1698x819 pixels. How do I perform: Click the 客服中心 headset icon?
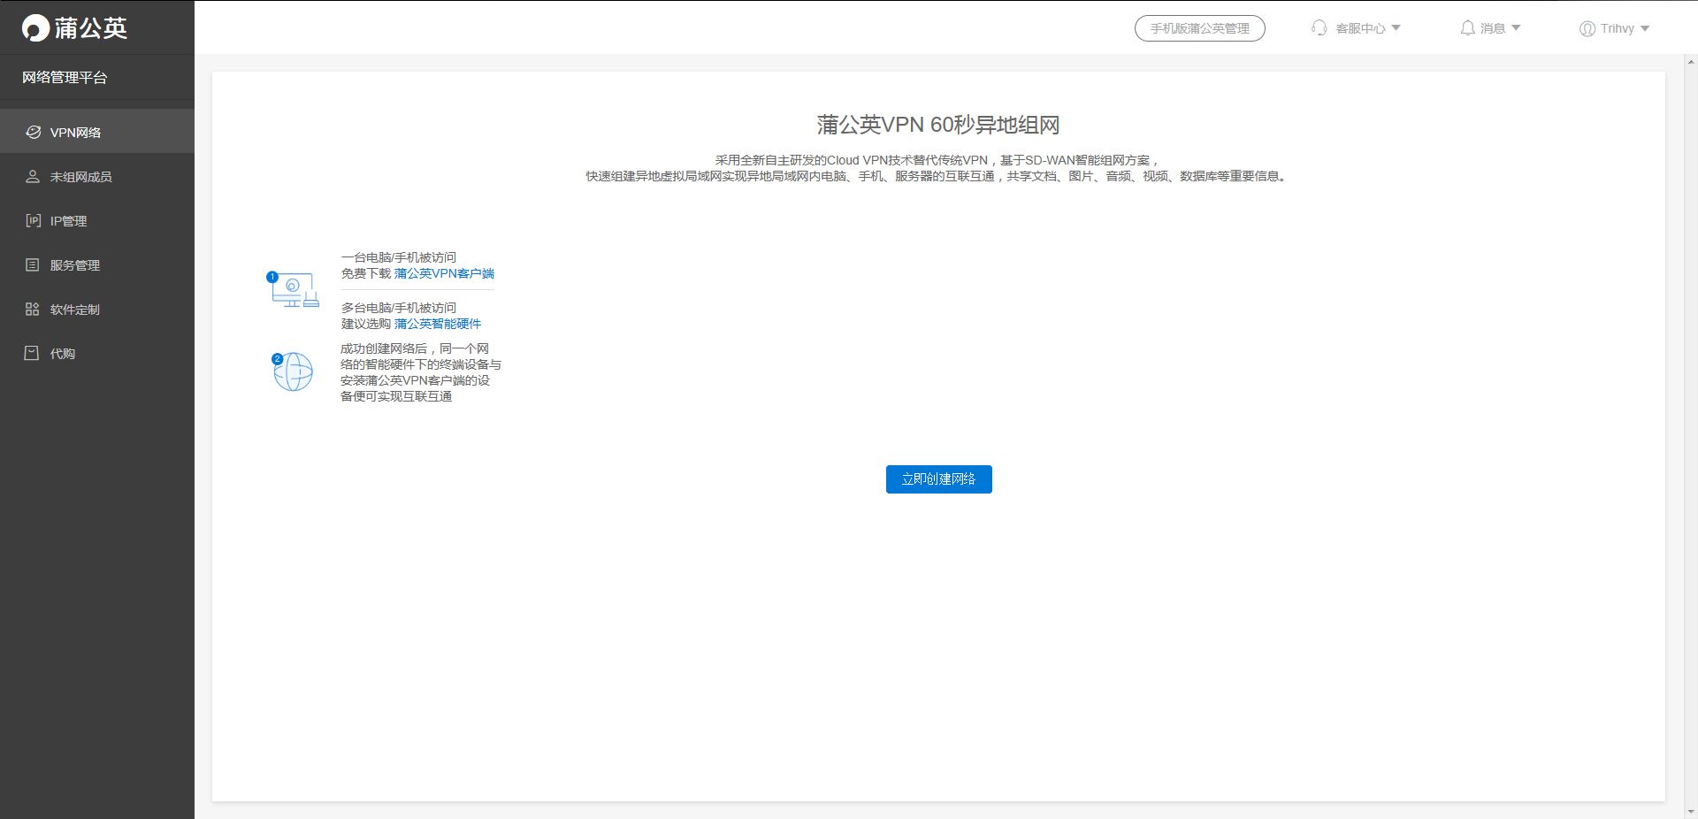tap(1319, 28)
